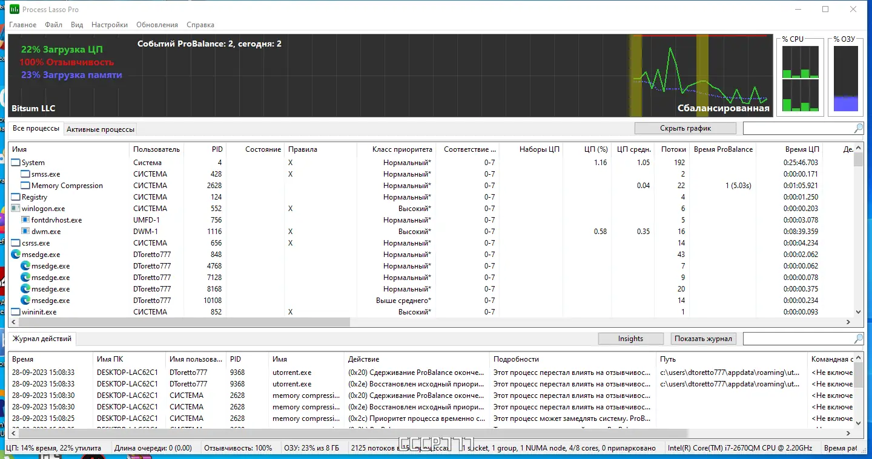Click the % ОЗУ memory meter

tap(845, 79)
